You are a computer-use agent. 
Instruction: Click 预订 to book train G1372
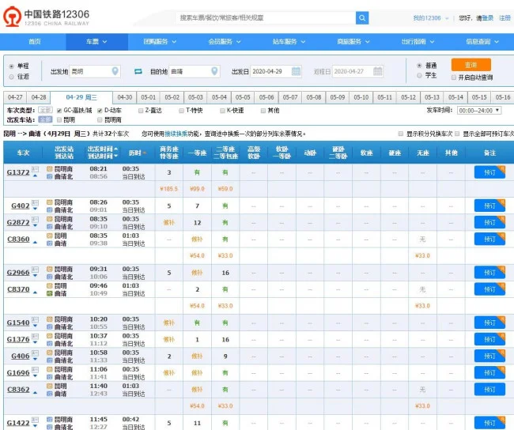point(489,172)
